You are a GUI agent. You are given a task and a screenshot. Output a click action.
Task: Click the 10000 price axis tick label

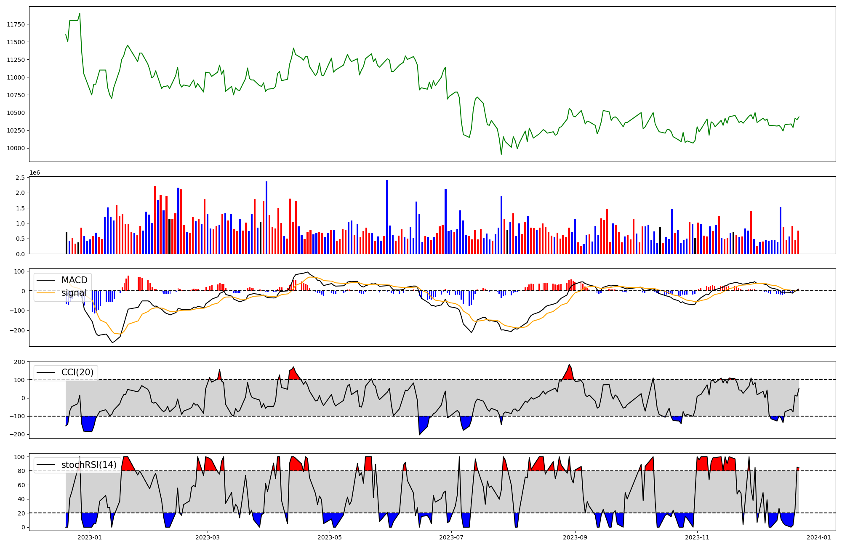click(x=16, y=148)
